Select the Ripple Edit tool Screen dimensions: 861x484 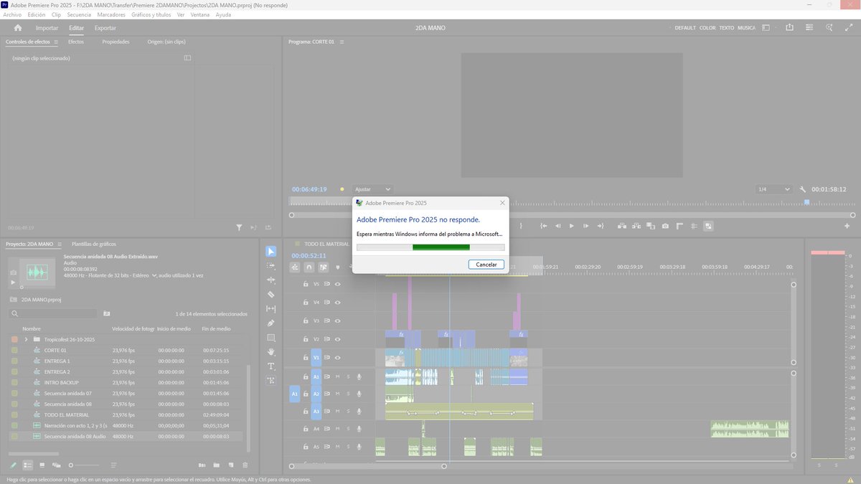tap(270, 280)
